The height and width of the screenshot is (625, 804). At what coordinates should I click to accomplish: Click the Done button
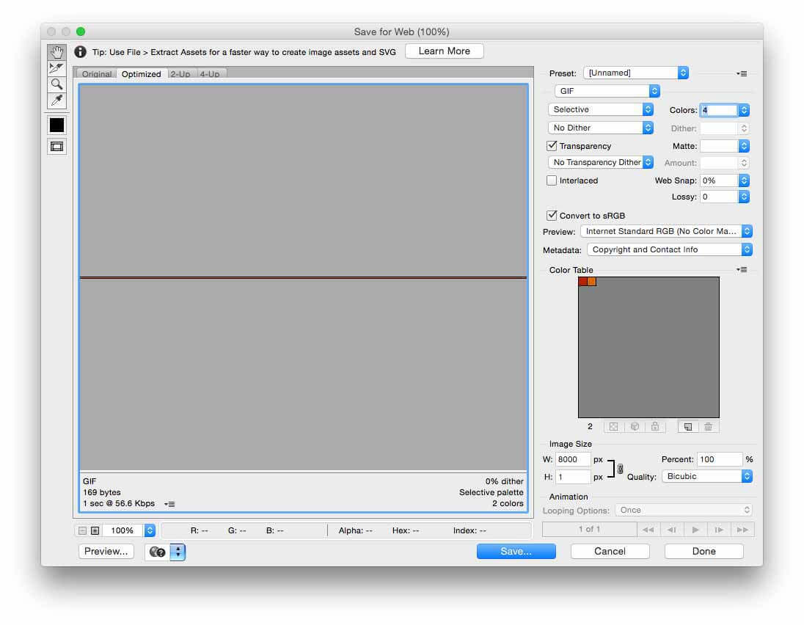pos(703,552)
